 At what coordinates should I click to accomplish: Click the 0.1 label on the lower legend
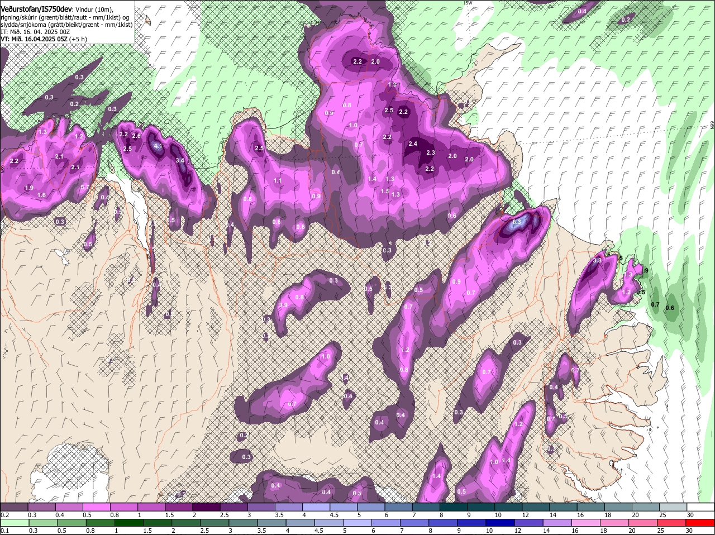pyautogui.click(x=4, y=531)
